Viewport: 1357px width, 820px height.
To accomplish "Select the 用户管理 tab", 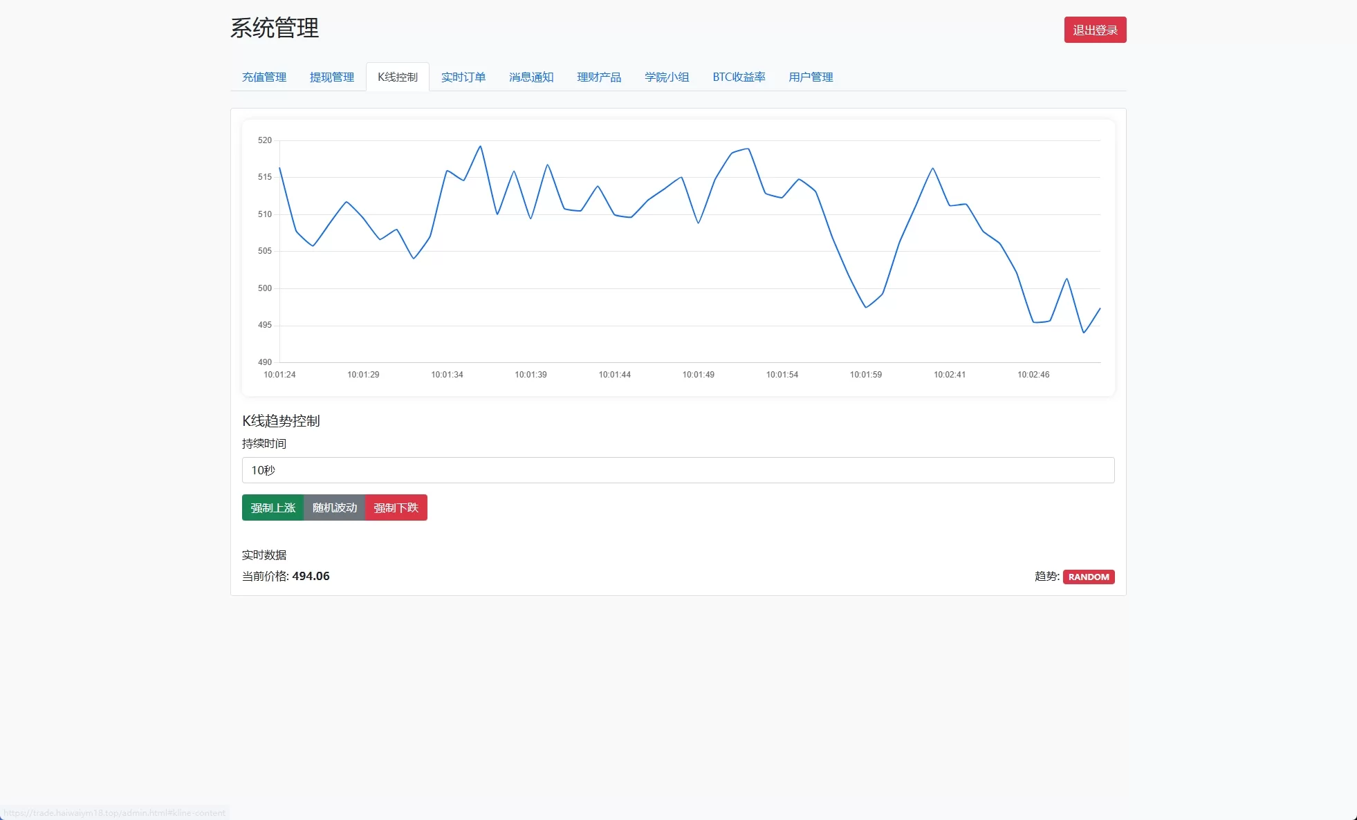I will pos(810,77).
